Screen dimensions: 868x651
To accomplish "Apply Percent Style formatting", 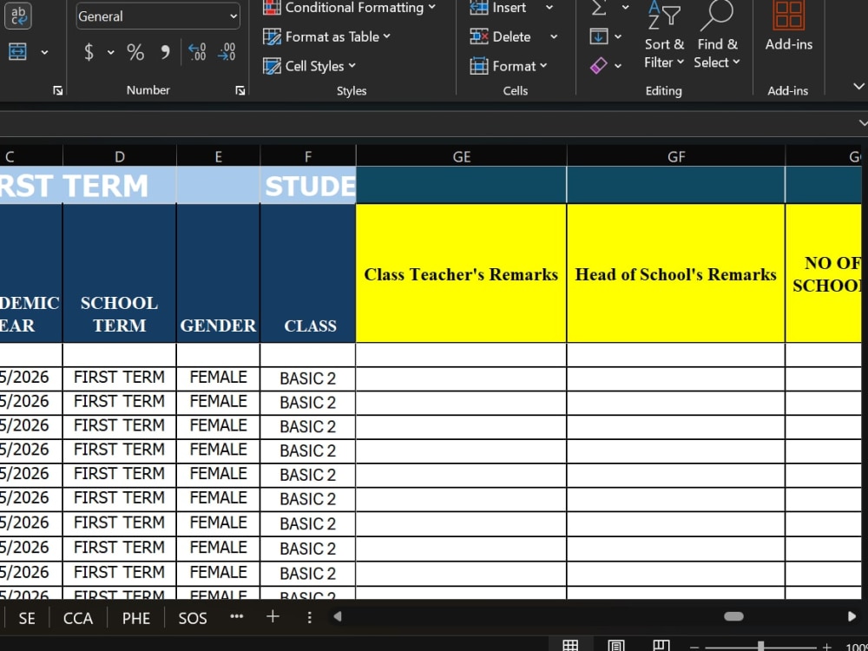I will click(135, 52).
